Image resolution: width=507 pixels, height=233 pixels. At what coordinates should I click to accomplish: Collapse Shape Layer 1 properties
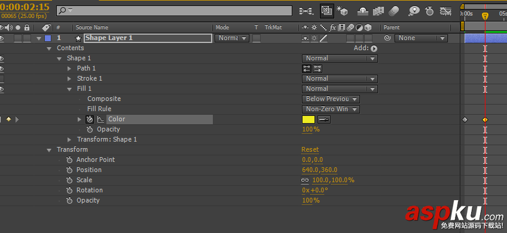pyautogui.click(x=39, y=38)
